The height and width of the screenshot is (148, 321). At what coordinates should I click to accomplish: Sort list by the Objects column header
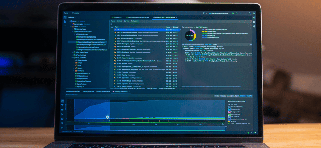click(176, 27)
